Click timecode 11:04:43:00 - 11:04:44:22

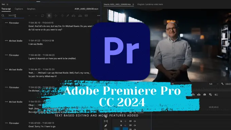tap(41, 55)
